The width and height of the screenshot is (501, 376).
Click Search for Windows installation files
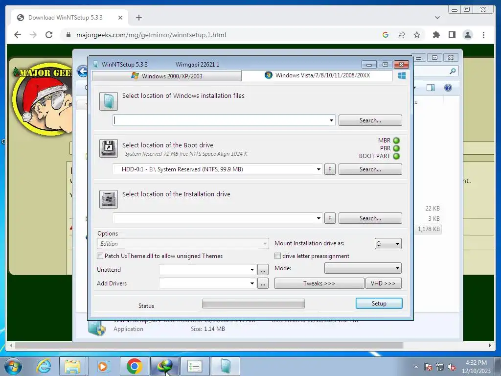(x=370, y=120)
